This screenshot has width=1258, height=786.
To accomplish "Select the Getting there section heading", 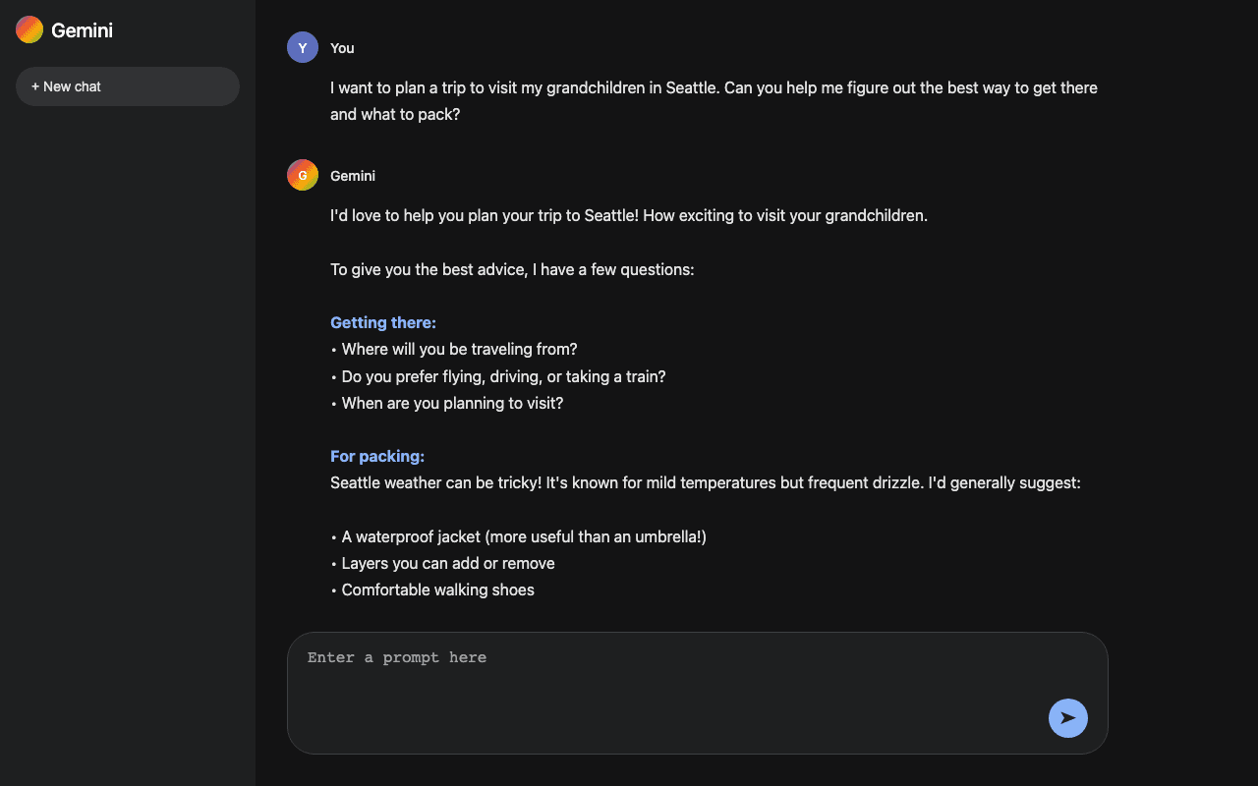I will click(383, 322).
